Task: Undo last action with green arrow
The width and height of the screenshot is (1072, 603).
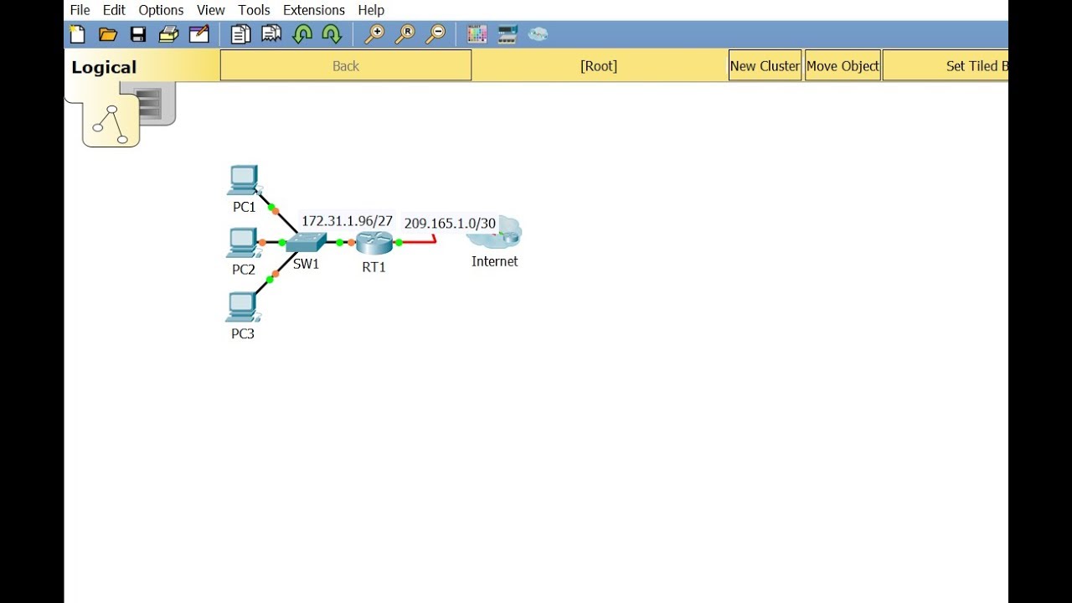Action: click(301, 34)
